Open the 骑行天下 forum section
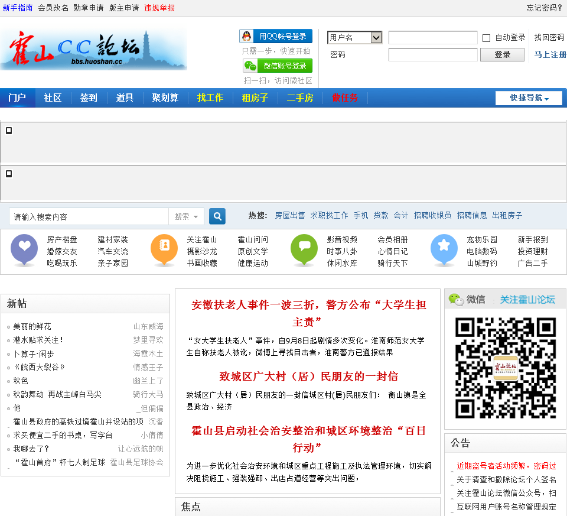 click(x=393, y=263)
